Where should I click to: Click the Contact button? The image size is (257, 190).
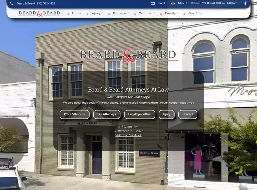(x=188, y=114)
